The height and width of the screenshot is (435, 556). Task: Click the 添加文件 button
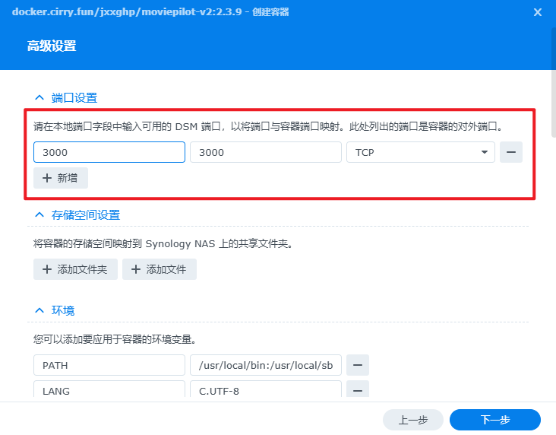coord(160,269)
